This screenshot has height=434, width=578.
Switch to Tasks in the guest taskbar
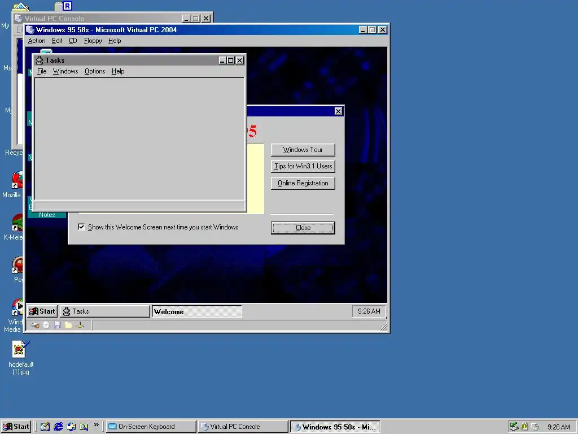tap(104, 311)
